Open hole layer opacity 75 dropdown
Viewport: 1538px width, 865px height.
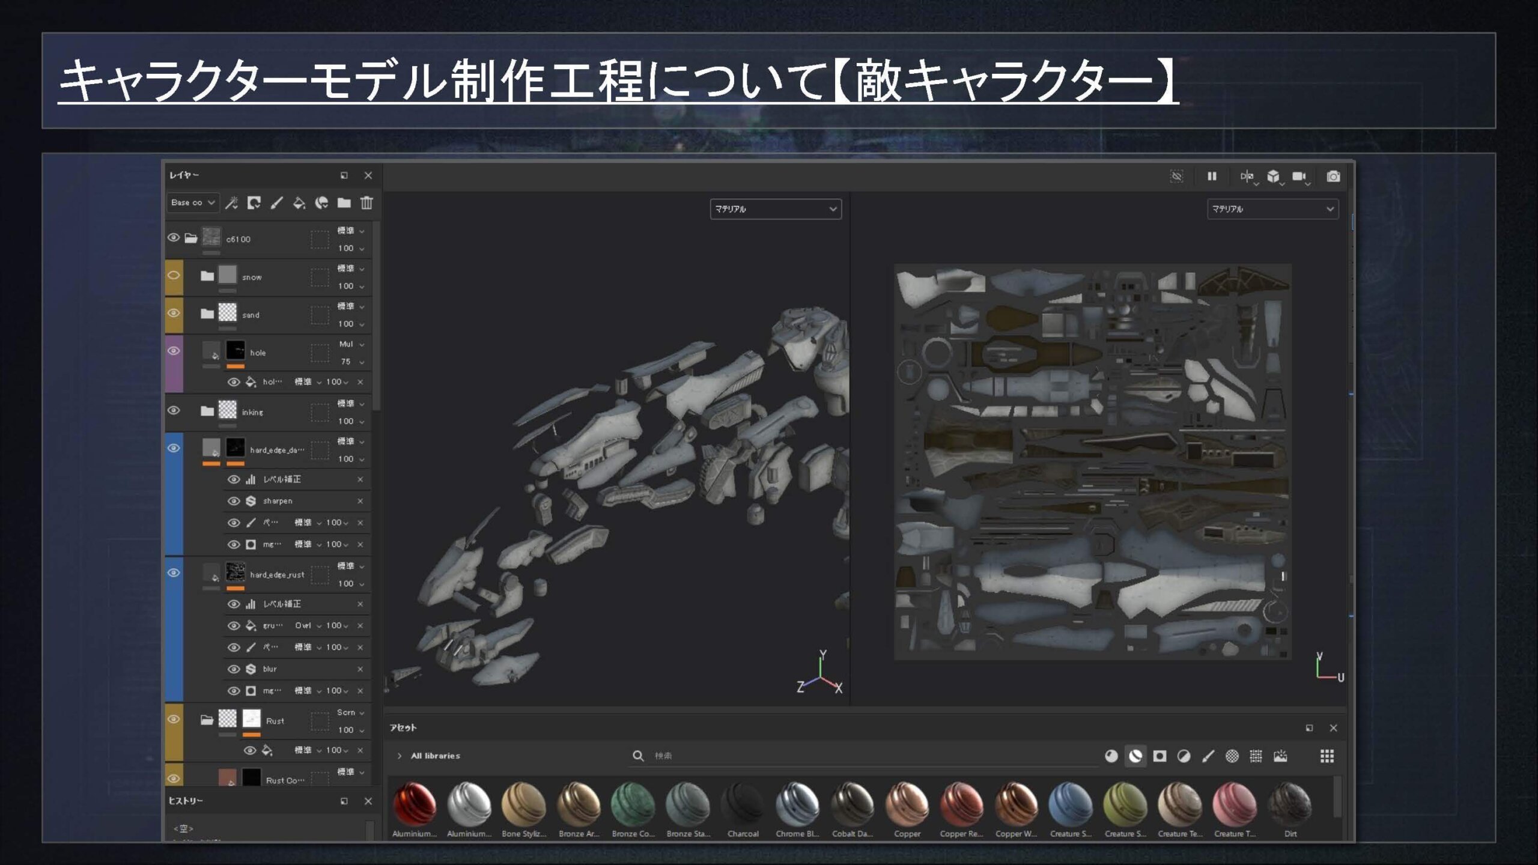(x=351, y=362)
